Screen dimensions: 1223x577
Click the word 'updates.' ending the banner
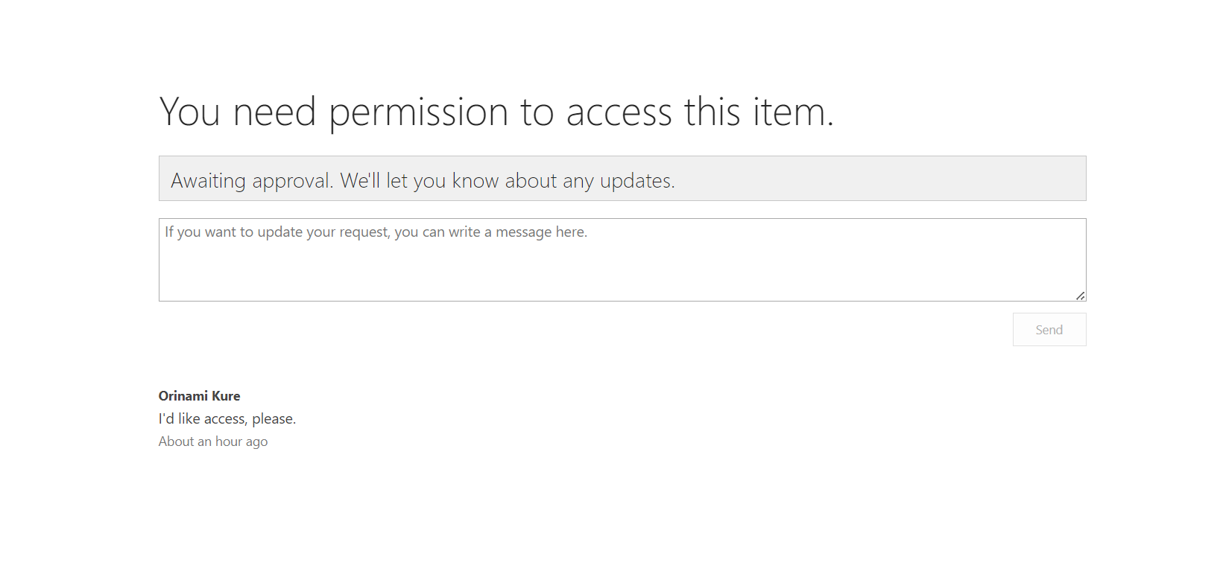point(637,181)
